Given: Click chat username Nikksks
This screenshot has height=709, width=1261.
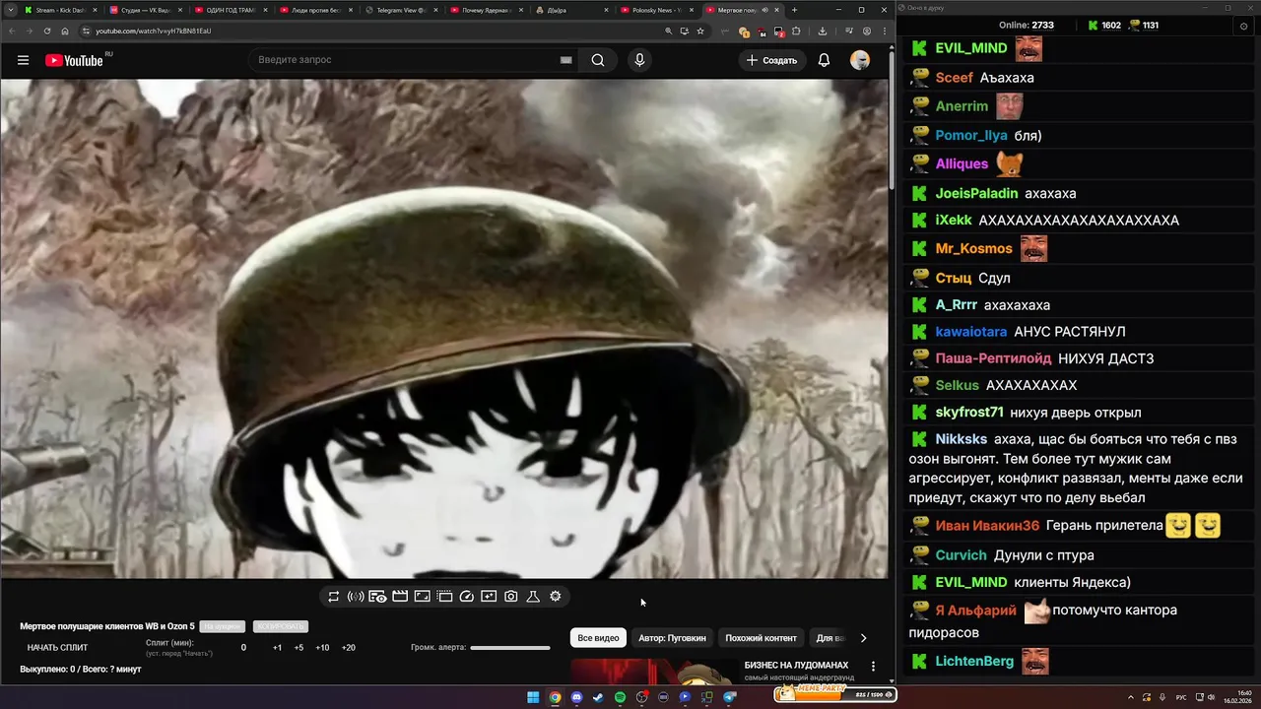Looking at the screenshot, I should coord(961,439).
